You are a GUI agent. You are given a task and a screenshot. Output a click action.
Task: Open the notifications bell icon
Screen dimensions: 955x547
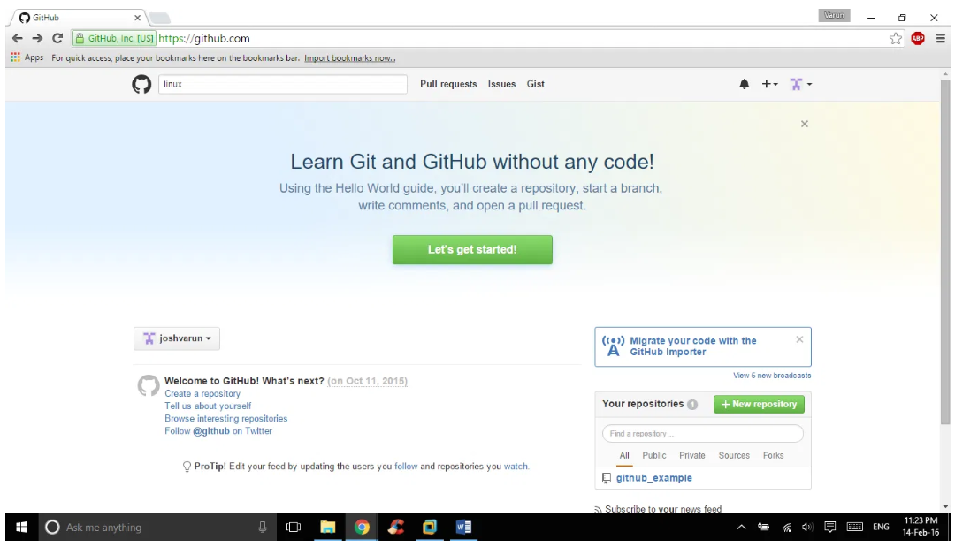click(744, 84)
